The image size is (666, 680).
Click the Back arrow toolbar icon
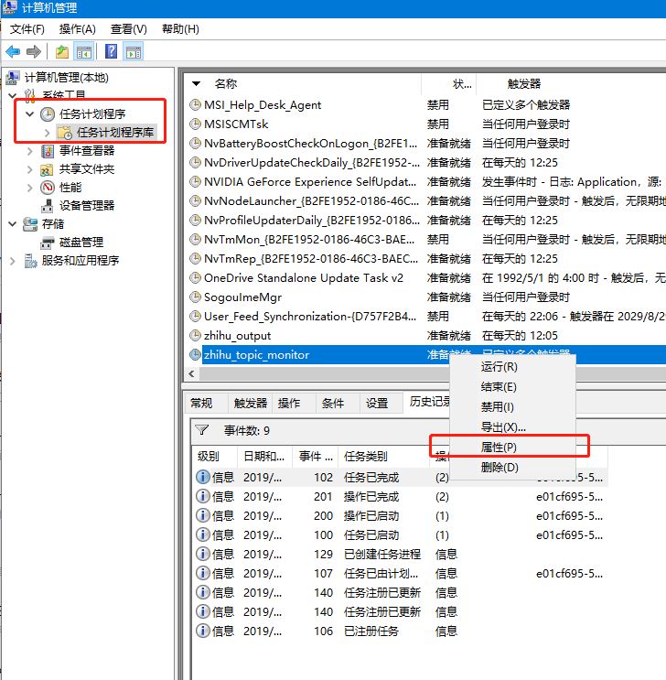click(x=13, y=52)
